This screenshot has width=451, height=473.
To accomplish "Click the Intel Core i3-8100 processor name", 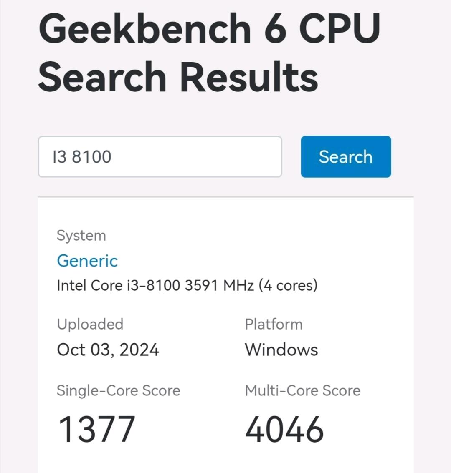I will 119,286.
